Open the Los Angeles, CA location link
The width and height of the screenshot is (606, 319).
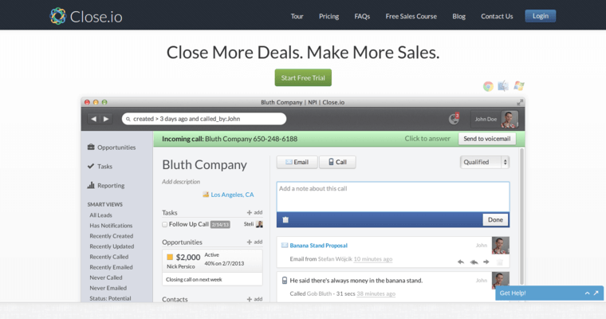[x=232, y=194]
